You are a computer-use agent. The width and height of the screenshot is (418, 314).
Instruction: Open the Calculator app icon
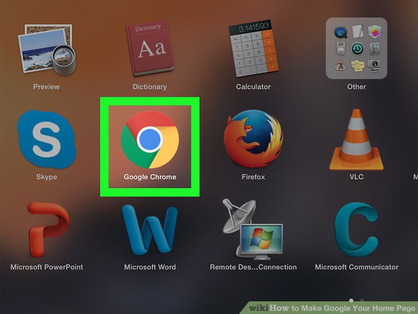click(254, 48)
